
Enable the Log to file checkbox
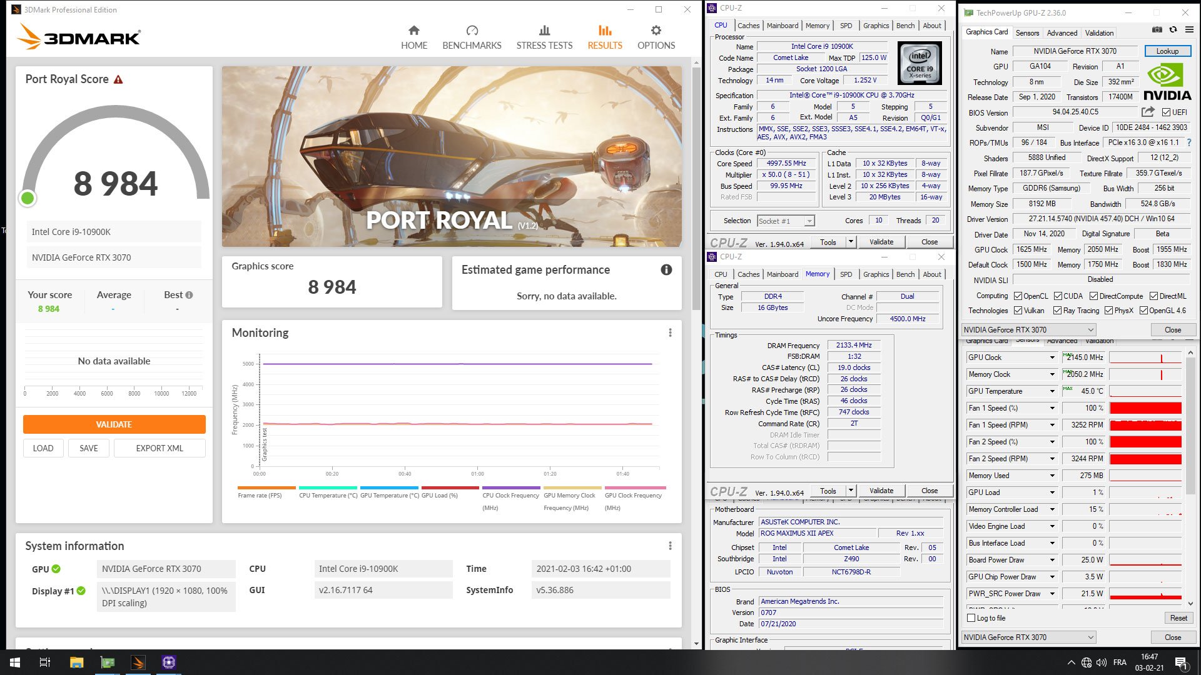tap(971, 618)
